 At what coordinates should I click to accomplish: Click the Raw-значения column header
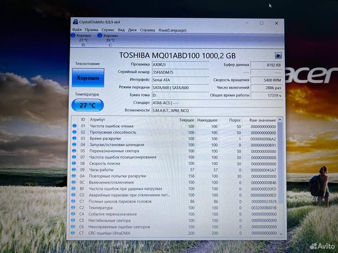click(262, 120)
